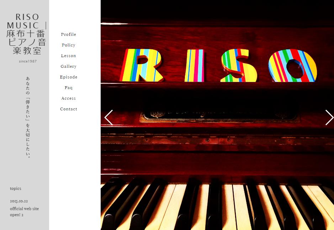Click the piano keys in slideshow image

(x=217, y=205)
